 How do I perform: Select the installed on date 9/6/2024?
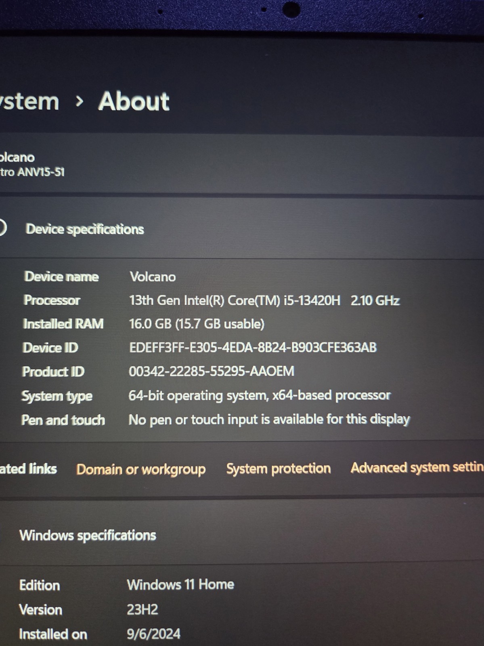pyautogui.click(x=153, y=634)
